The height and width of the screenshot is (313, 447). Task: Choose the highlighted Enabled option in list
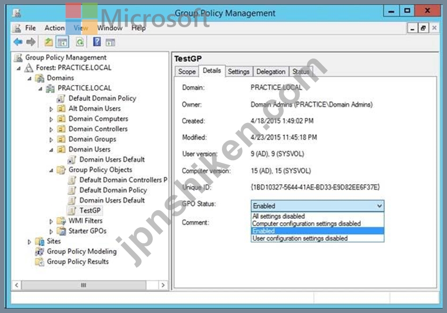point(317,231)
